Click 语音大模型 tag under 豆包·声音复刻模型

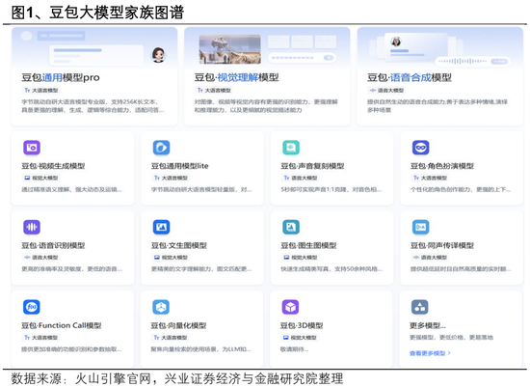point(301,178)
